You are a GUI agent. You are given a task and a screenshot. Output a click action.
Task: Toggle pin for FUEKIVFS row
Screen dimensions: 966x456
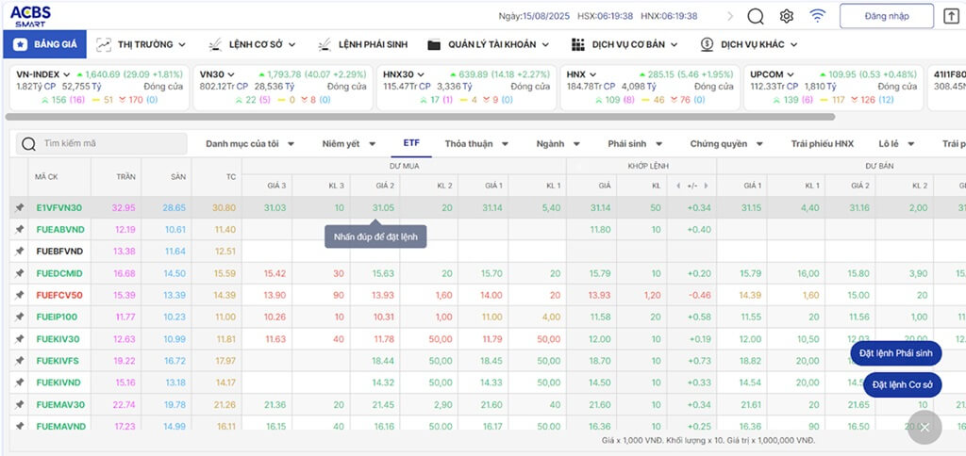(19, 361)
